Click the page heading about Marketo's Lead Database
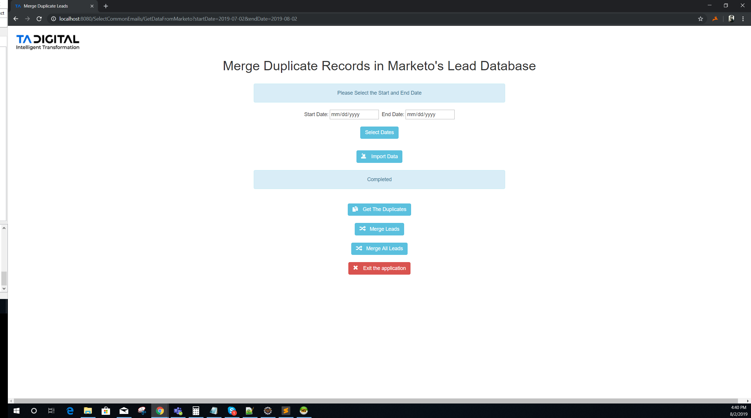The image size is (751, 418). click(x=379, y=66)
